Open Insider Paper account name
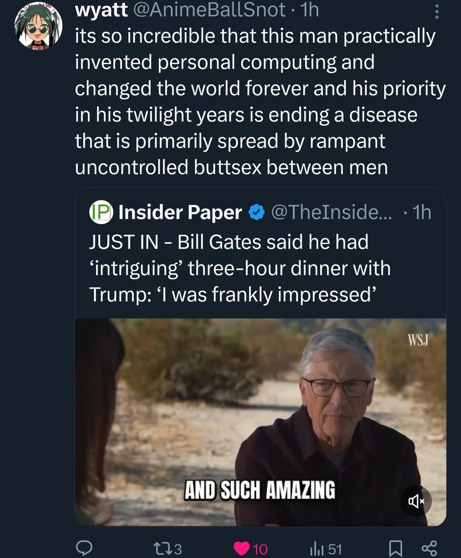Viewport: 461px width, 558px height. pos(180,212)
